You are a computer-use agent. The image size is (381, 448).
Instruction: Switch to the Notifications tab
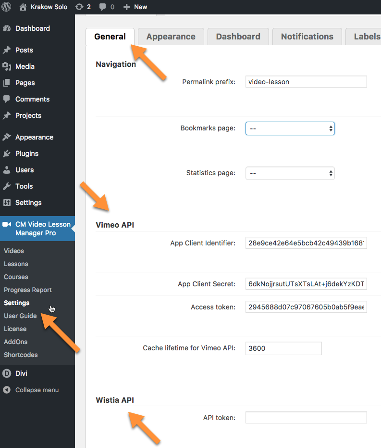[x=307, y=37]
